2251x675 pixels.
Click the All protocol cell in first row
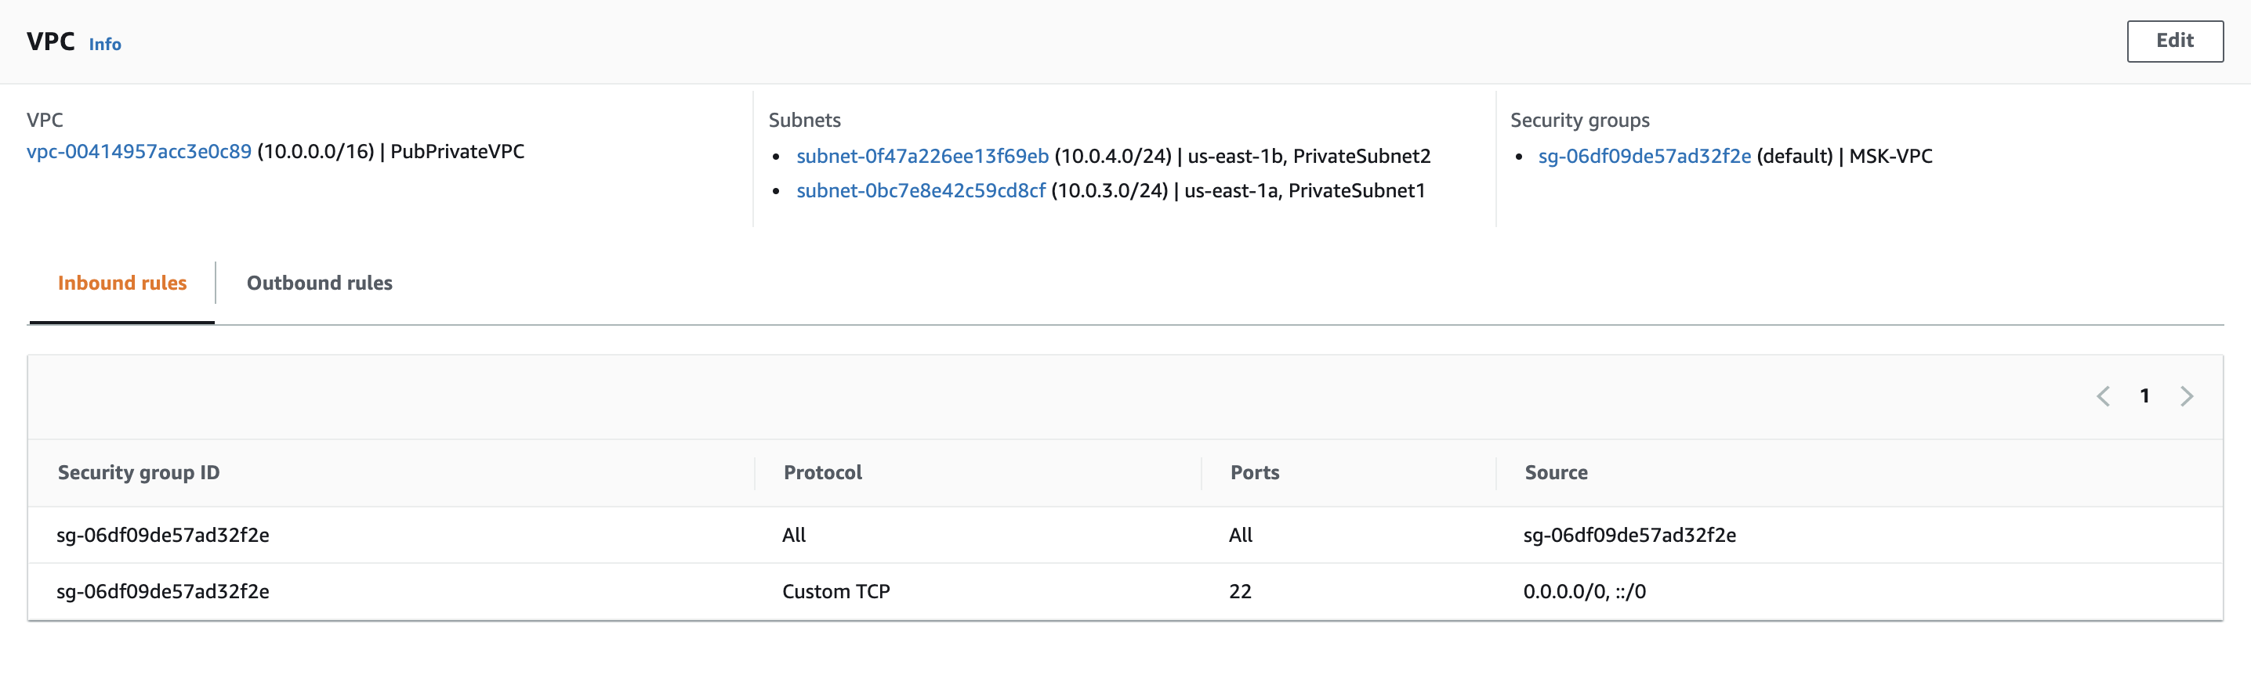click(x=793, y=536)
